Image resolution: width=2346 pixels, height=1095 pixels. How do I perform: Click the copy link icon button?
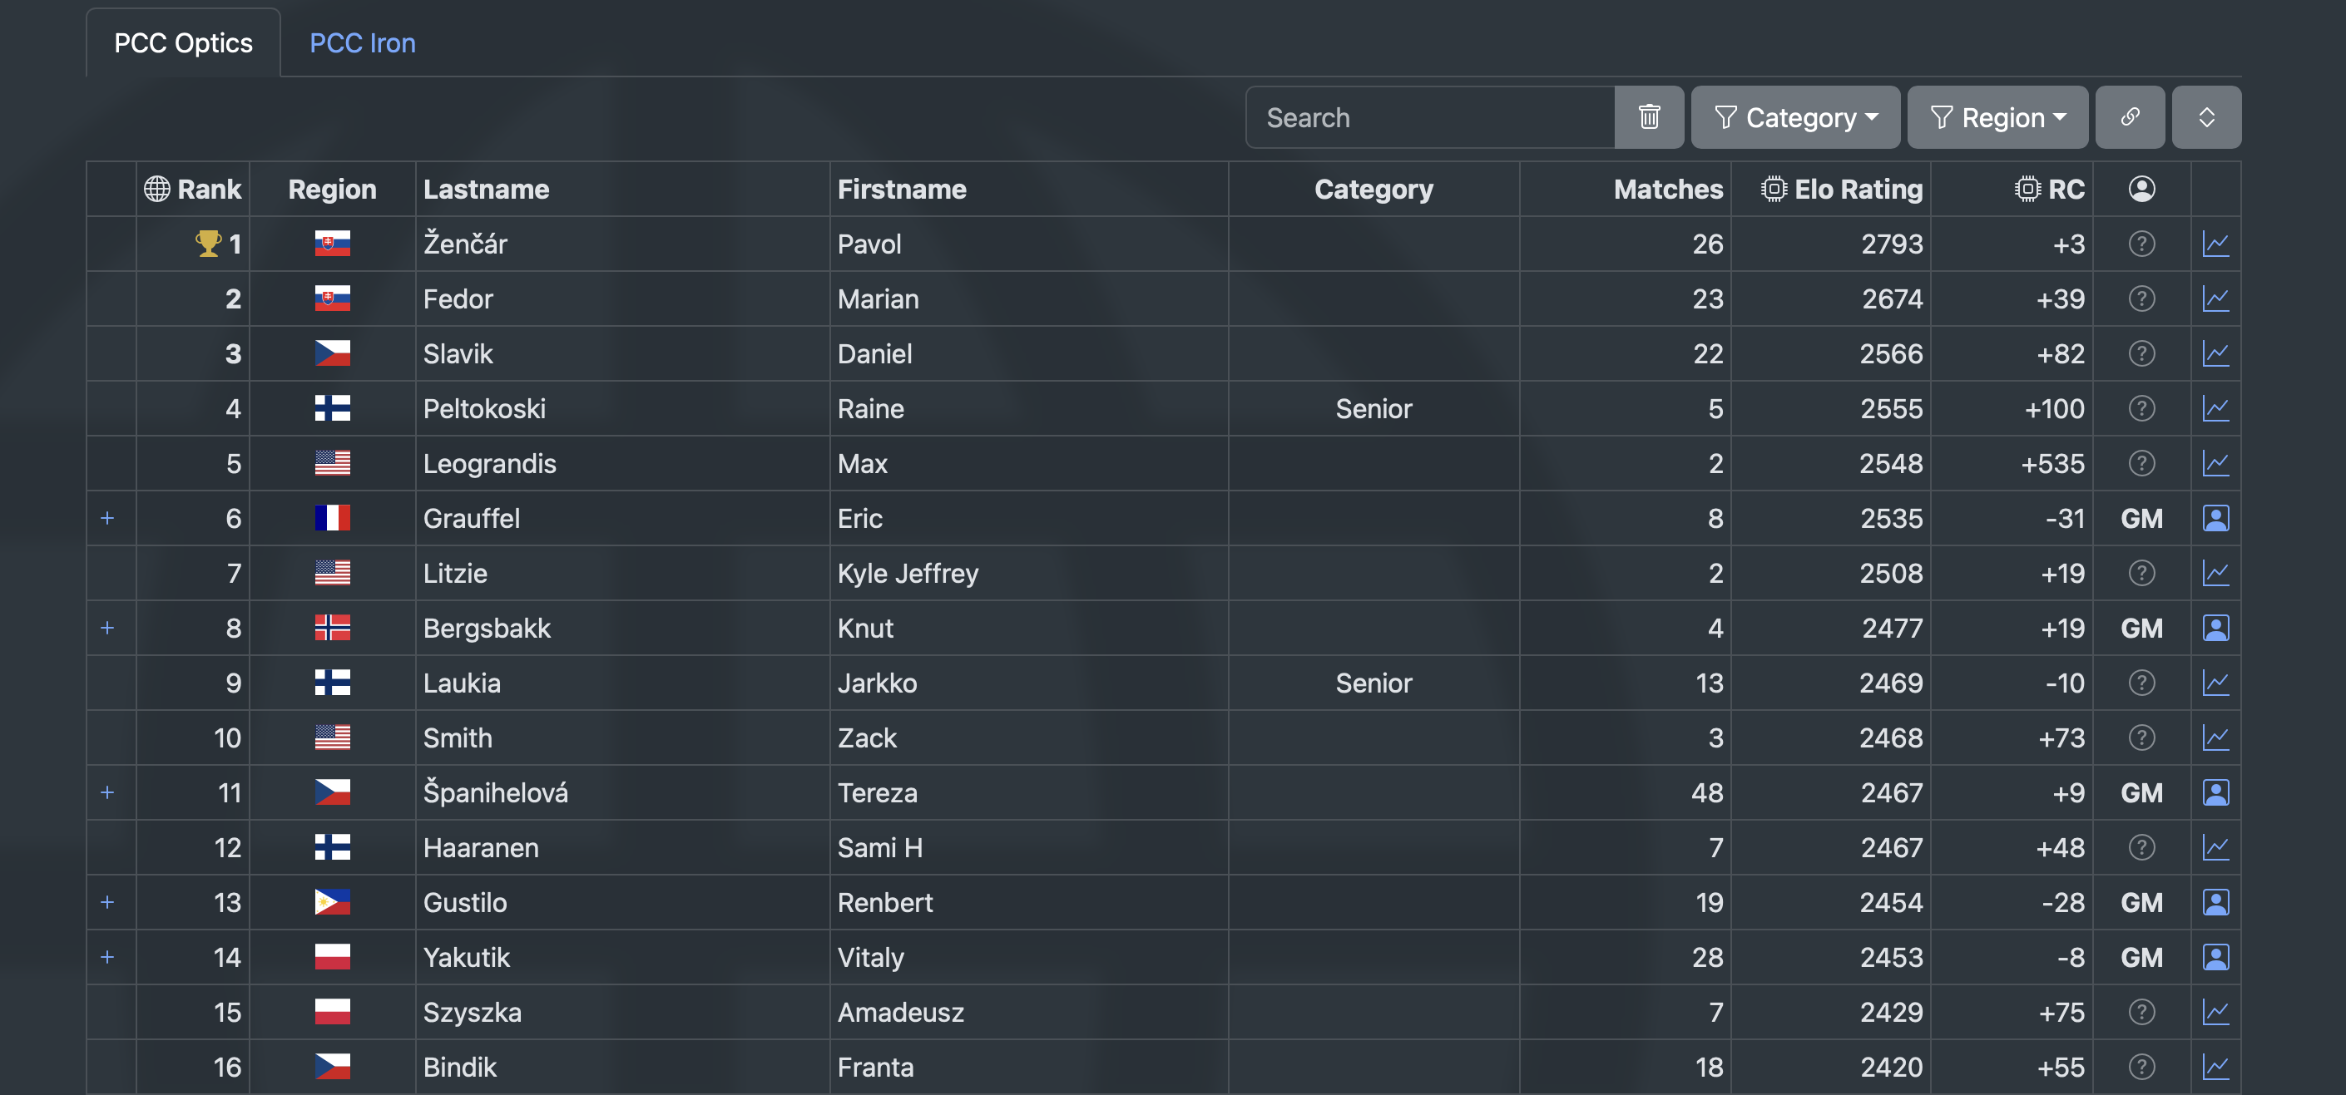pos(2129,117)
